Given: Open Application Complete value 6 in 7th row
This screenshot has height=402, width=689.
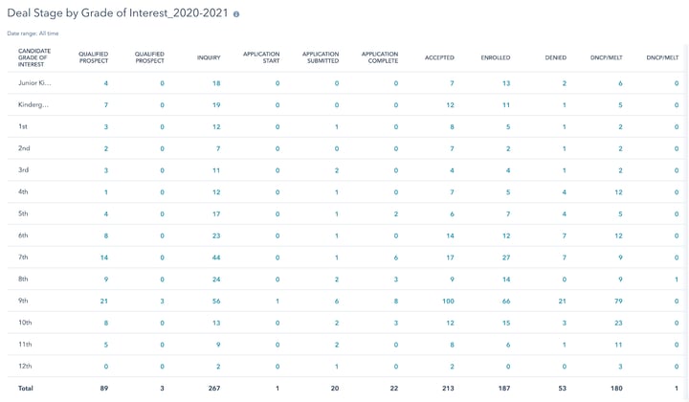Looking at the screenshot, I should pyautogui.click(x=396, y=257).
